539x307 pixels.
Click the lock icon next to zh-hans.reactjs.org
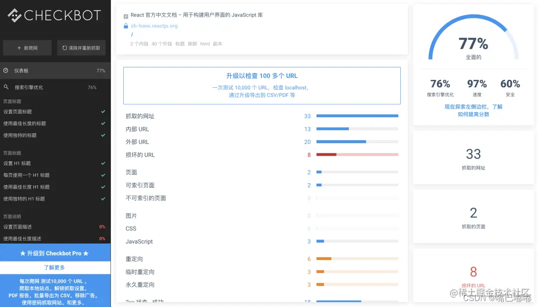click(125, 25)
